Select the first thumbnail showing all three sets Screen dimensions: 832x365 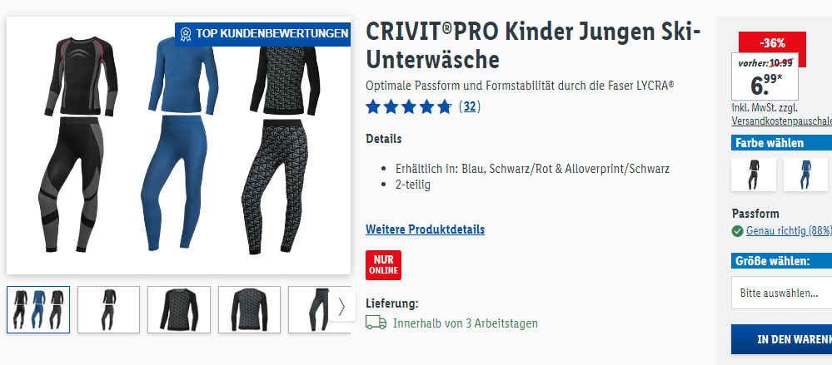pyautogui.click(x=38, y=310)
